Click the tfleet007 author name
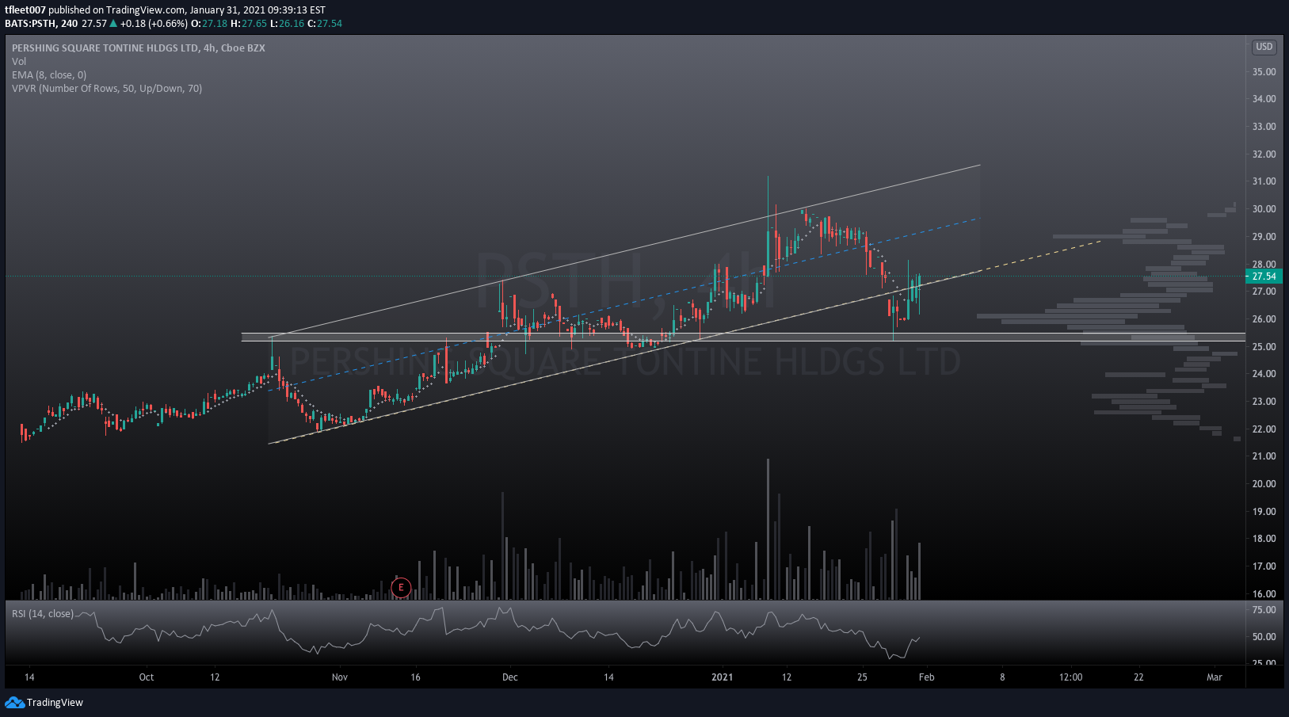 tap(25, 10)
